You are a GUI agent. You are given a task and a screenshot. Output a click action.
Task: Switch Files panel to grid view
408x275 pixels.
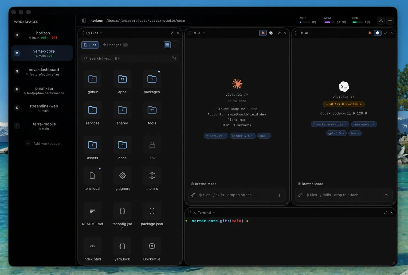point(167,45)
